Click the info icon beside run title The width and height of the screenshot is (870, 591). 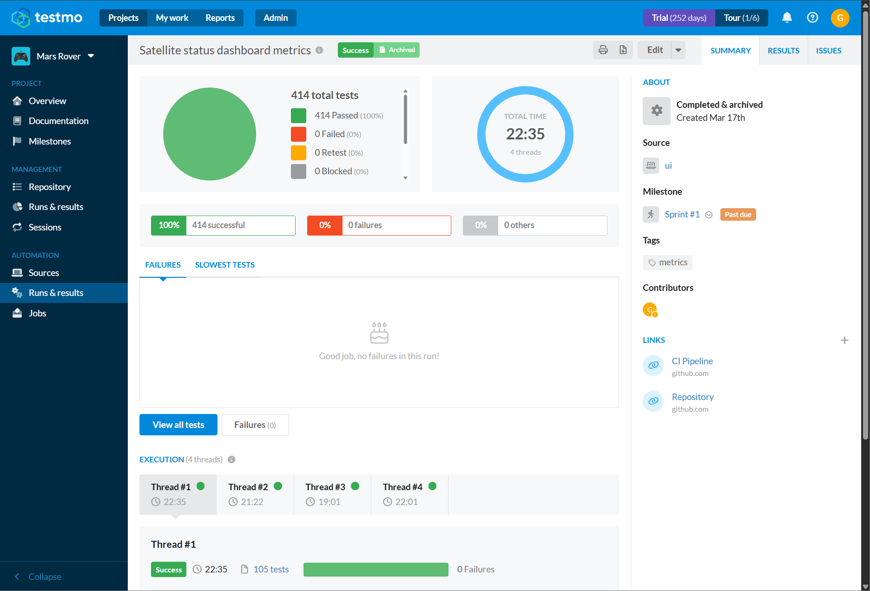tap(319, 50)
